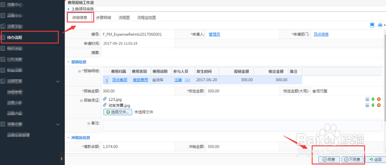Open the 流程监控图 tab

coord(146,18)
